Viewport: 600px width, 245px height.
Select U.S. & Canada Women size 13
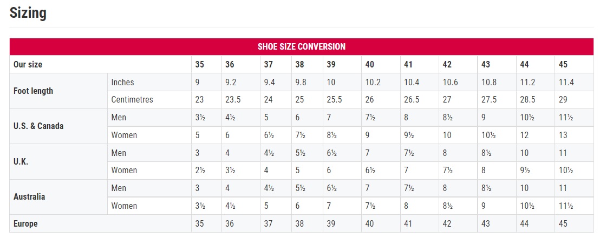click(x=563, y=135)
